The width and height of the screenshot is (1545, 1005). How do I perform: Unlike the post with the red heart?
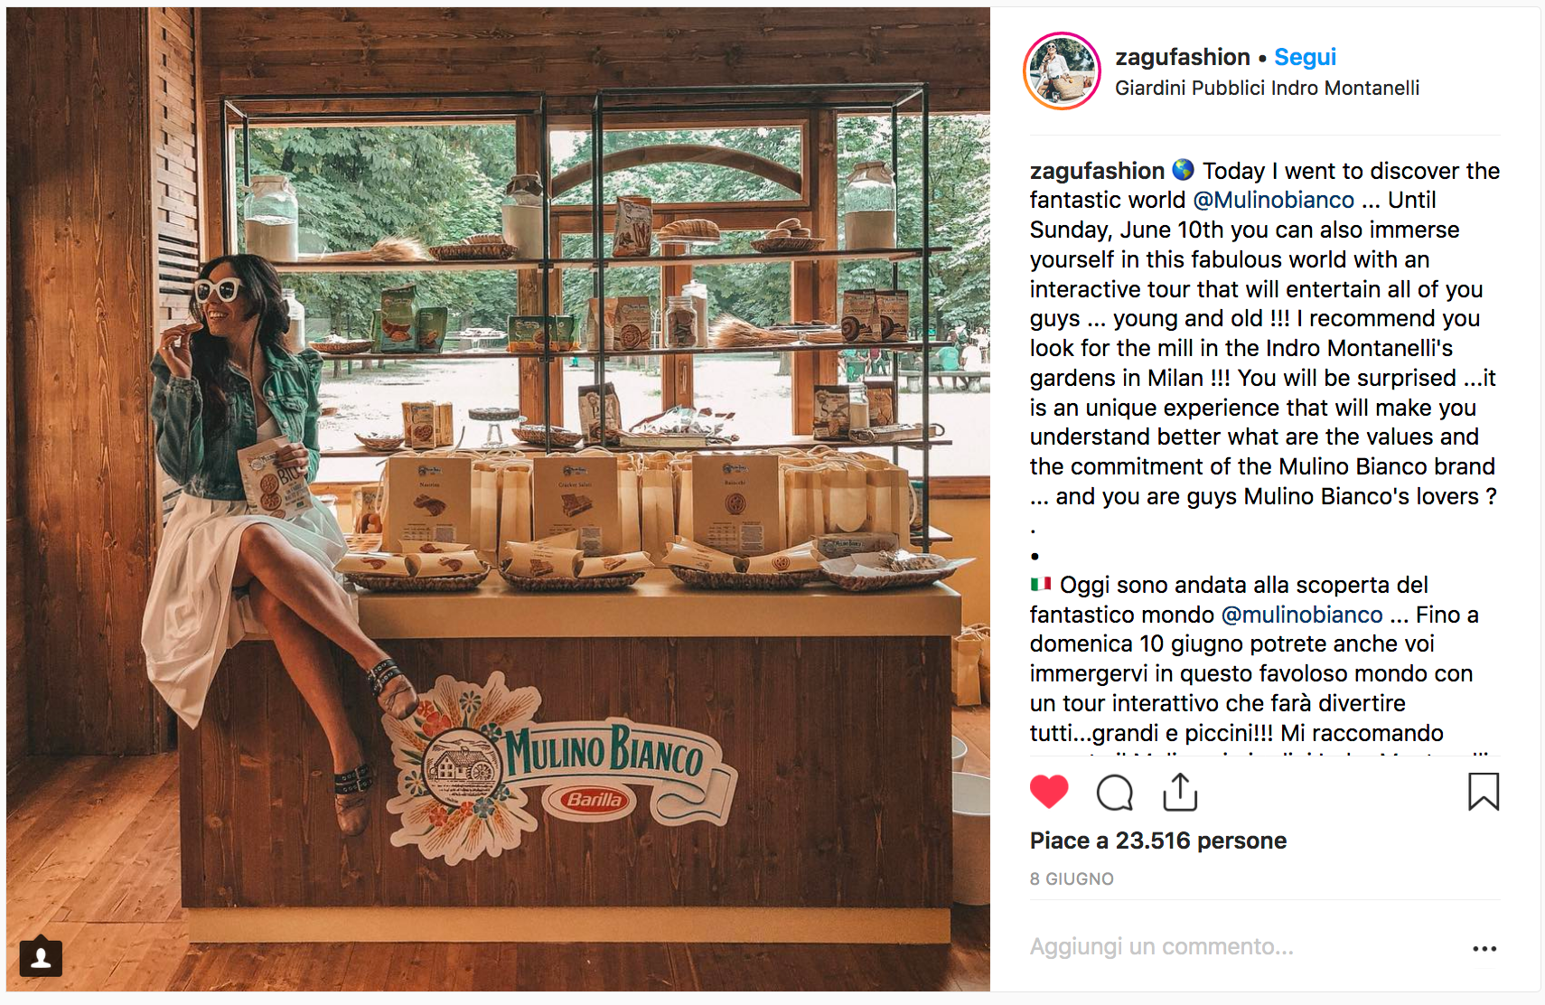coord(1049,792)
